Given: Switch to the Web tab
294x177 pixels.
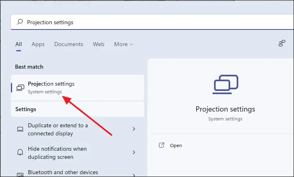Looking at the screenshot, I should tap(99, 44).
